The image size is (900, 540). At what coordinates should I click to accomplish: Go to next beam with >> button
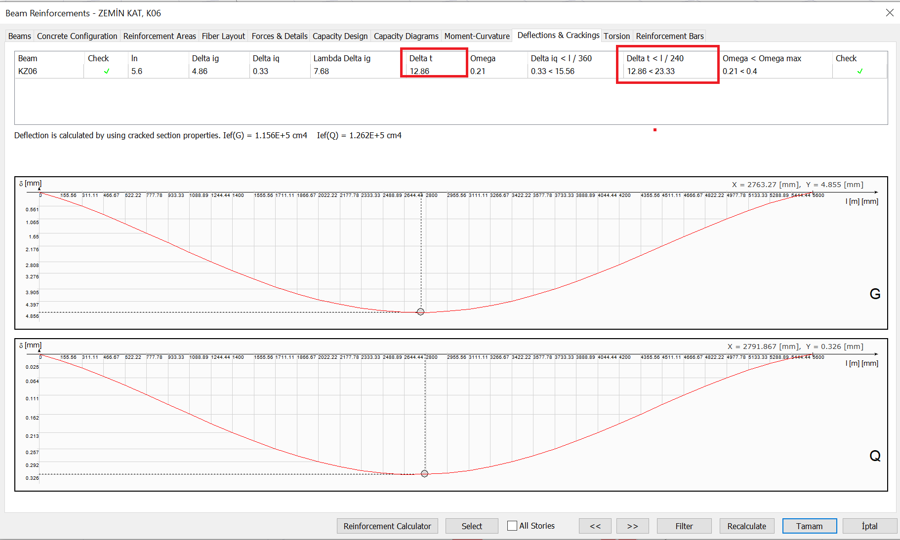click(632, 526)
